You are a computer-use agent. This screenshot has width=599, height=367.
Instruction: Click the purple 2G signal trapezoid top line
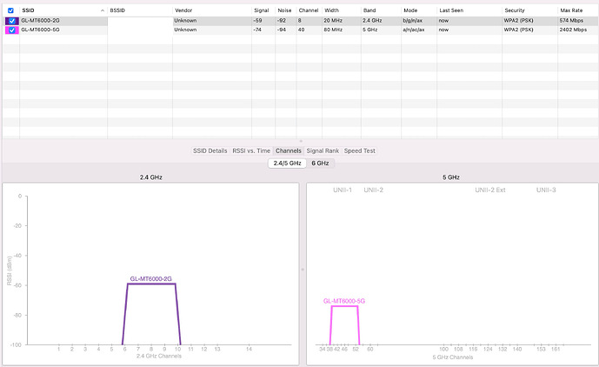tap(151, 284)
